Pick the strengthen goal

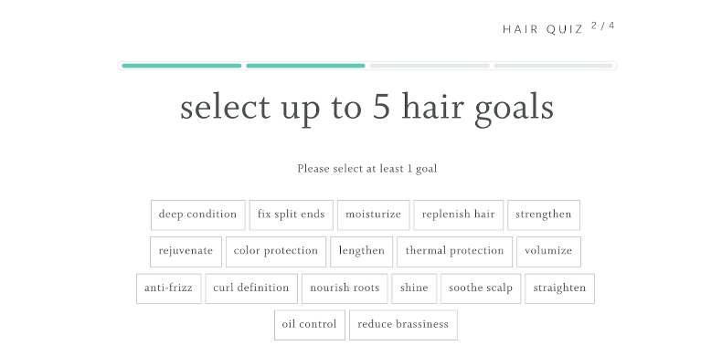point(544,215)
